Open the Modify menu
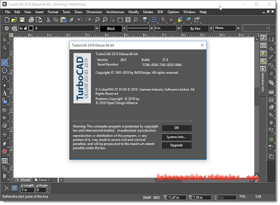Screen dimensions: 280x205 tap(133, 12)
